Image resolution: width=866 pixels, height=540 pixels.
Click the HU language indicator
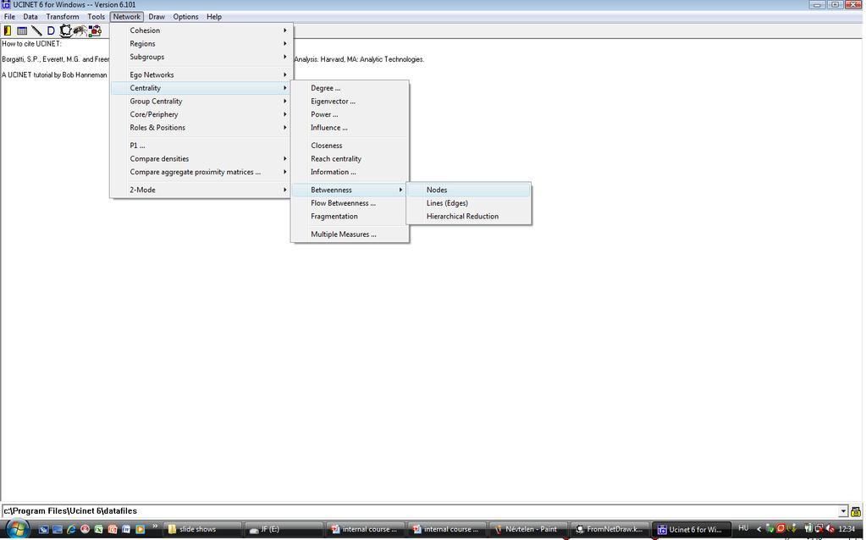point(743,528)
